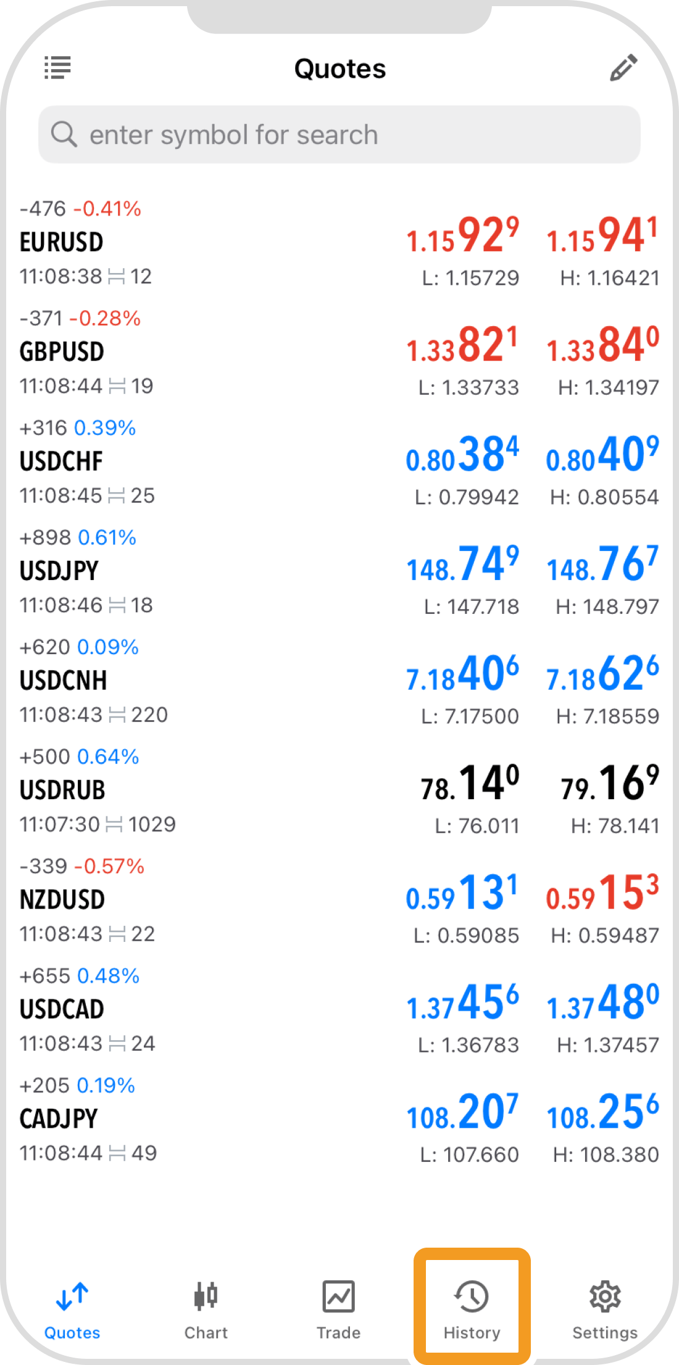This screenshot has height=1365, width=679.
Task: Open the Trade tab graph icon
Action: pos(339,1296)
